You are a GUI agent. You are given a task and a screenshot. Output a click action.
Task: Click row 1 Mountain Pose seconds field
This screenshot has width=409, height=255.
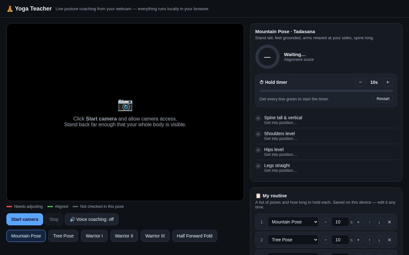(340, 222)
